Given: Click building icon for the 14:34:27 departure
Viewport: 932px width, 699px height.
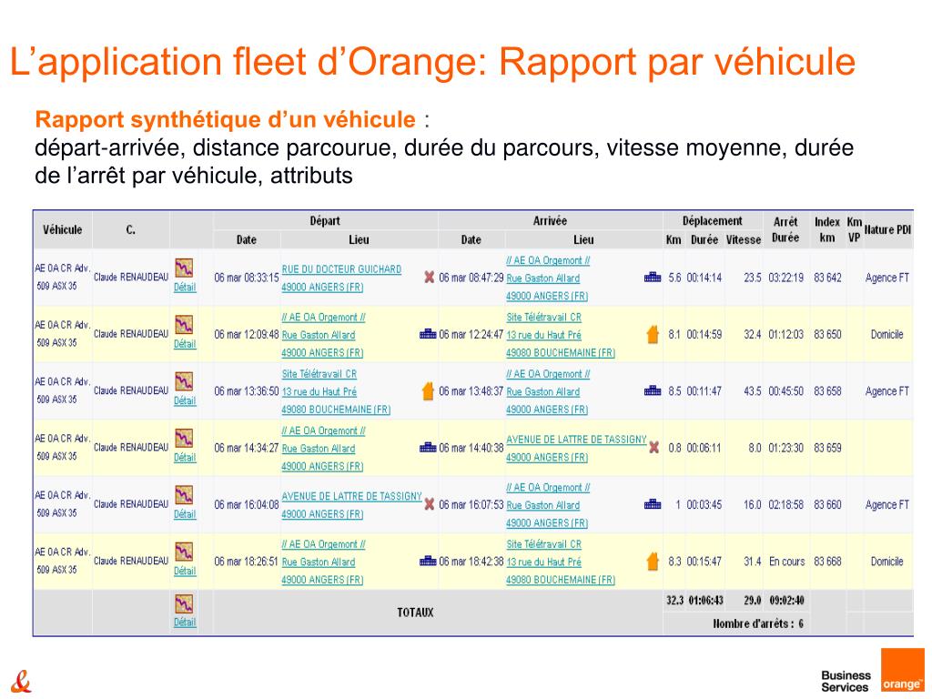Looking at the screenshot, I should [x=428, y=448].
